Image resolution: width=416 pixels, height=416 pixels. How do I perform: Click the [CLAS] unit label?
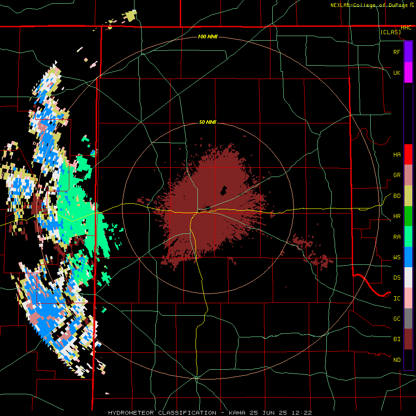click(x=391, y=32)
